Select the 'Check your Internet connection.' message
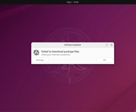Viewport: 136px width, 112px height. tap(56, 55)
